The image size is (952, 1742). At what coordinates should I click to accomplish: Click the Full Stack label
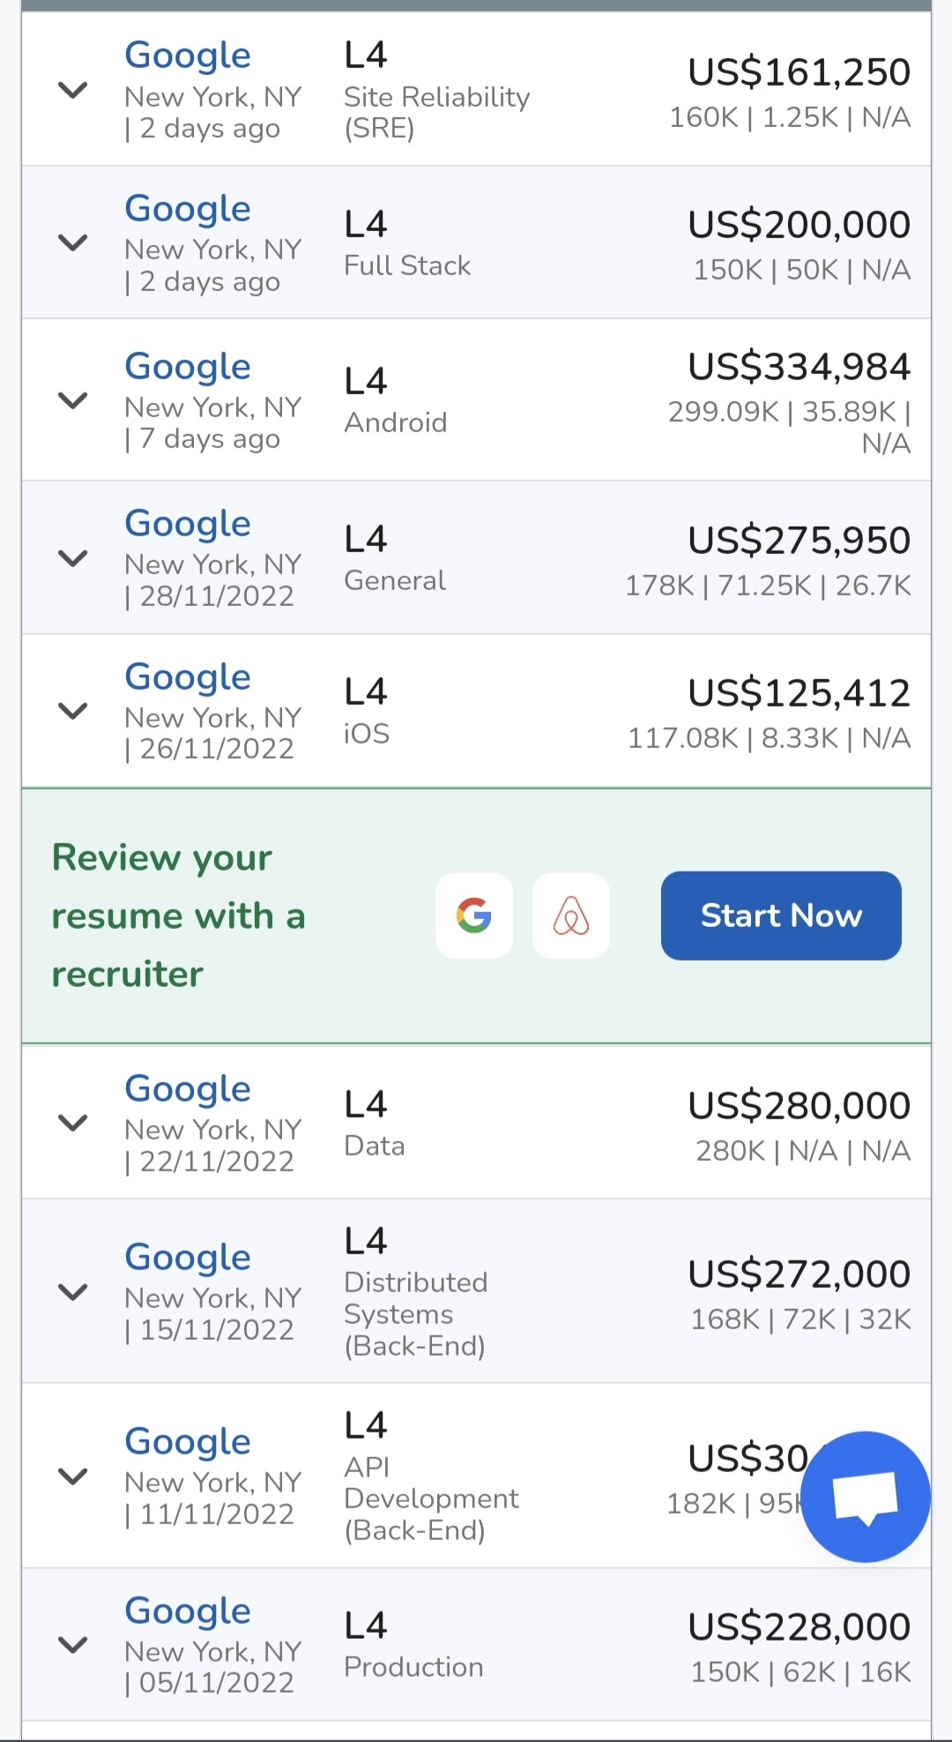tap(407, 265)
